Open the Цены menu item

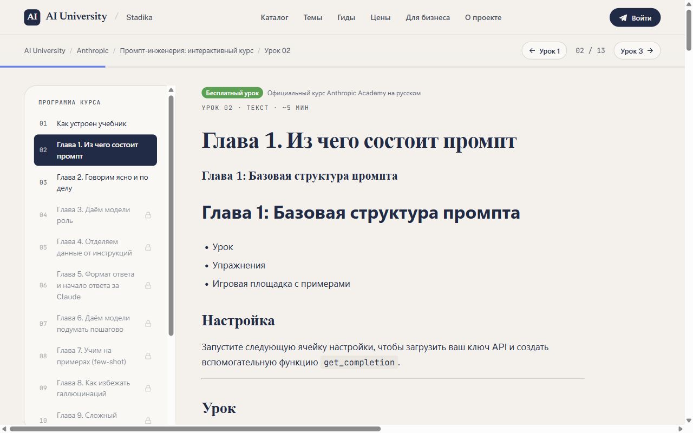381,17
